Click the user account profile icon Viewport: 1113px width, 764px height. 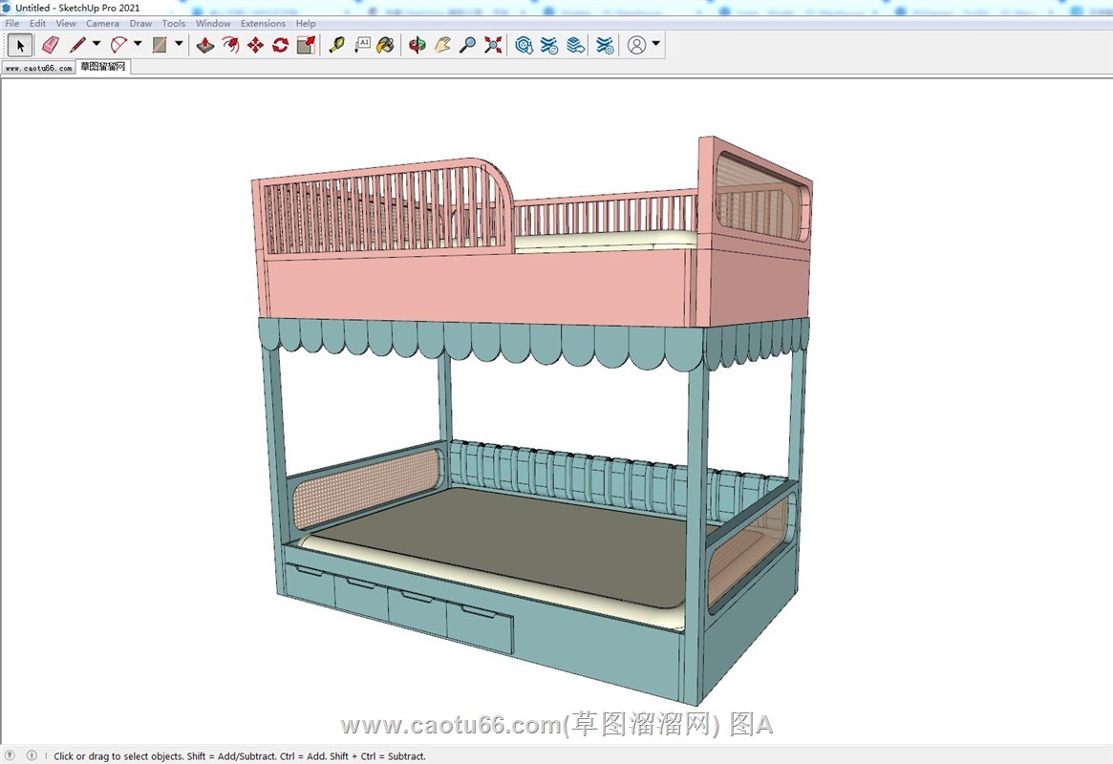coord(636,46)
